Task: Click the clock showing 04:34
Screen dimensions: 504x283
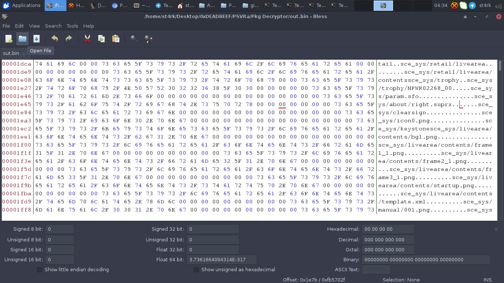Action: click(x=441, y=6)
